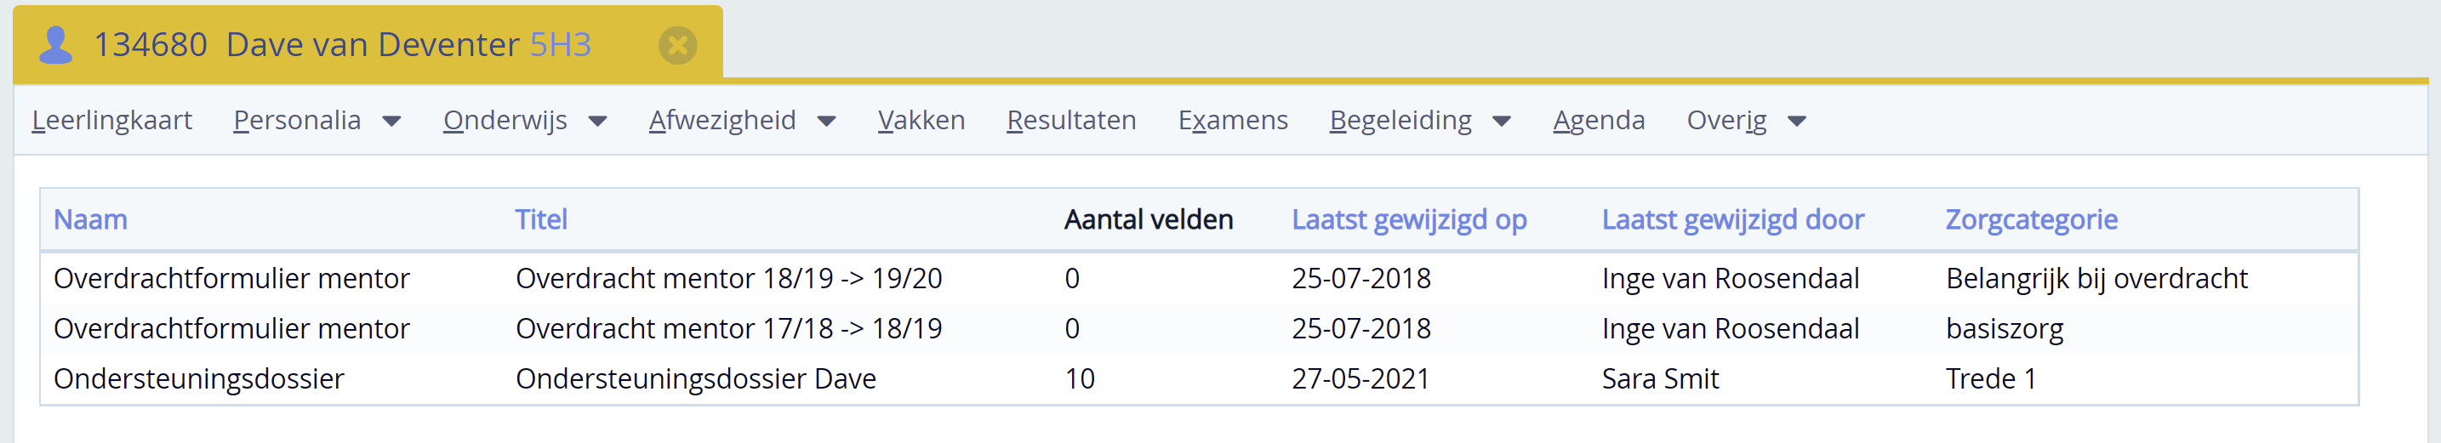The height and width of the screenshot is (443, 2441).
Task: Open the Ondersteuningsdossier Dave row
Action: [1199, 378]
